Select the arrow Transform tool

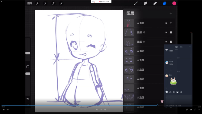61,4
